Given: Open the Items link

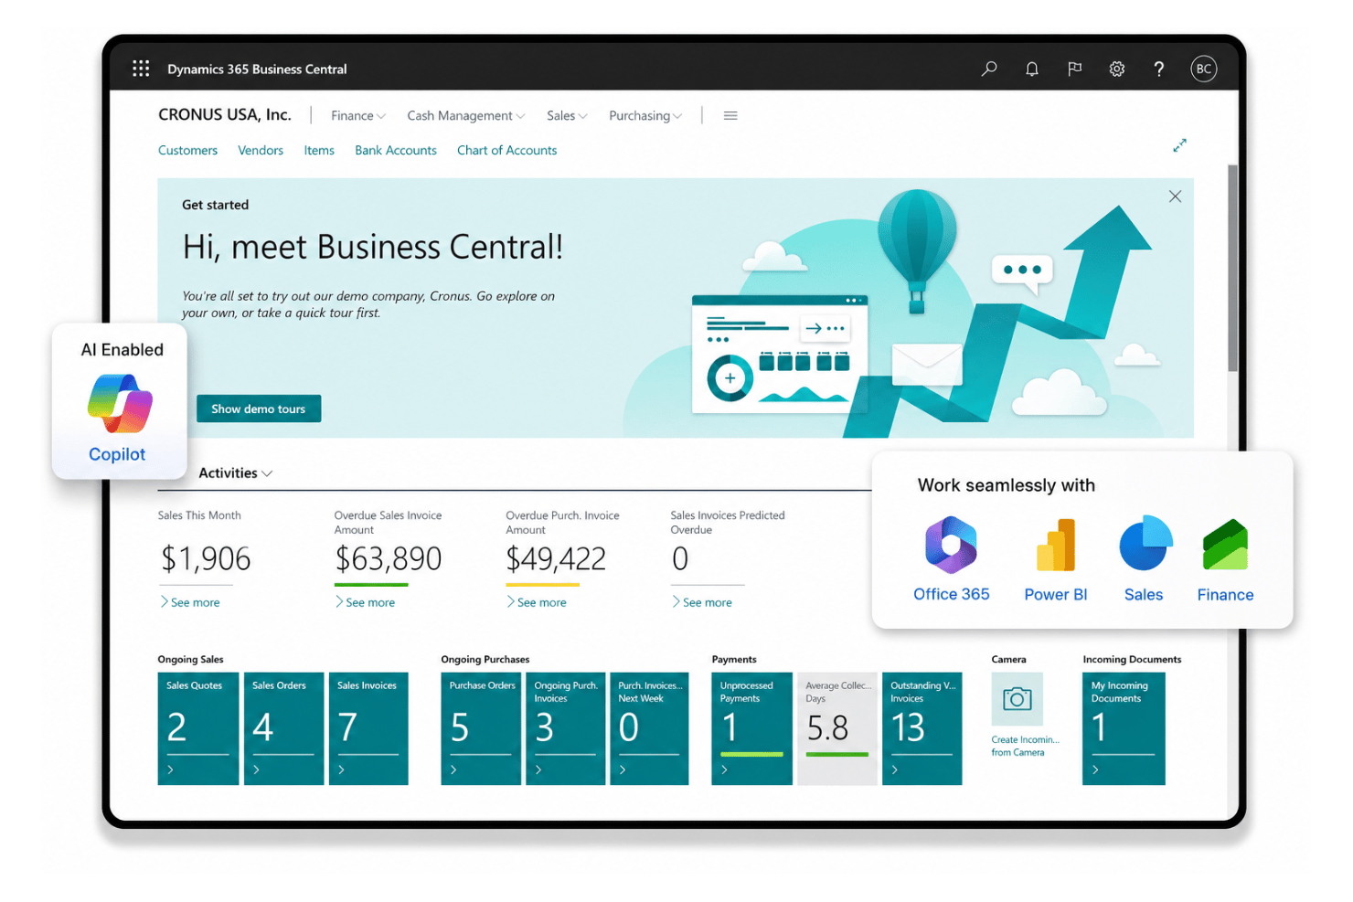Looking at the screenshot, I should click(319, 151).
